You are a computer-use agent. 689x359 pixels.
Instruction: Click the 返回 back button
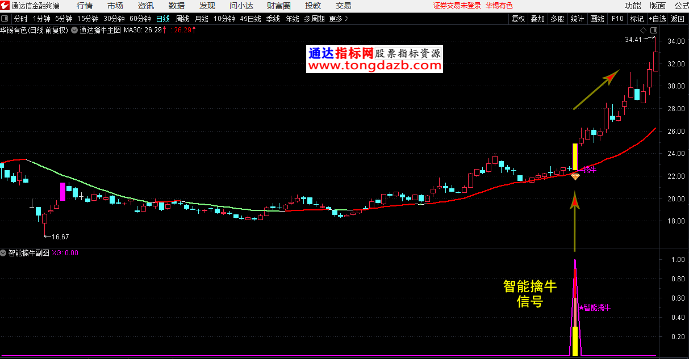tap(678, 19)
